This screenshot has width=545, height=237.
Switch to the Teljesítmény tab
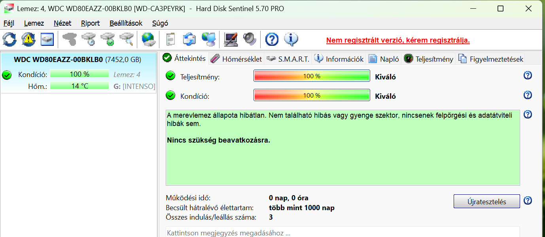[x=428, y=59]
